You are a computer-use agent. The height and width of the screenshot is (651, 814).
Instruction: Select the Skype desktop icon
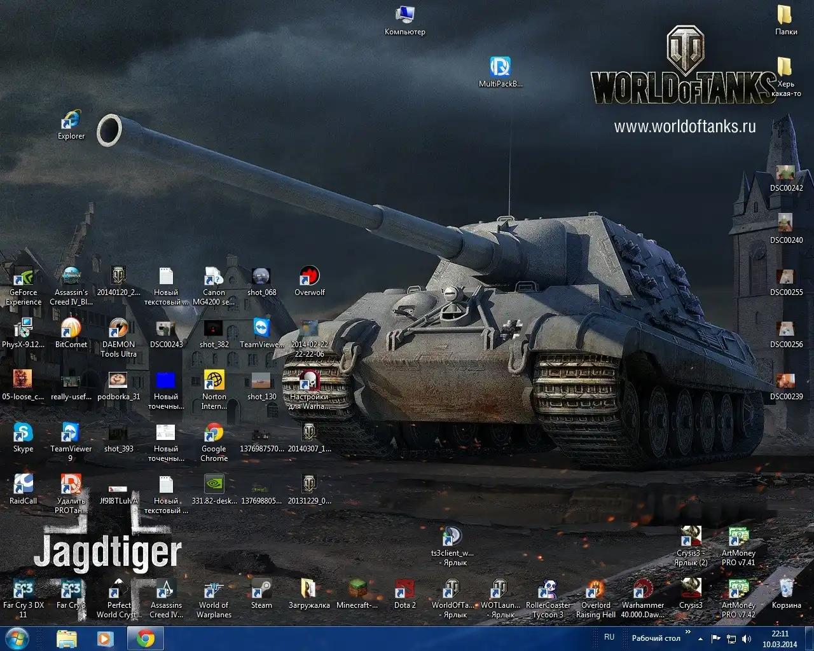(x=23, y=433)
